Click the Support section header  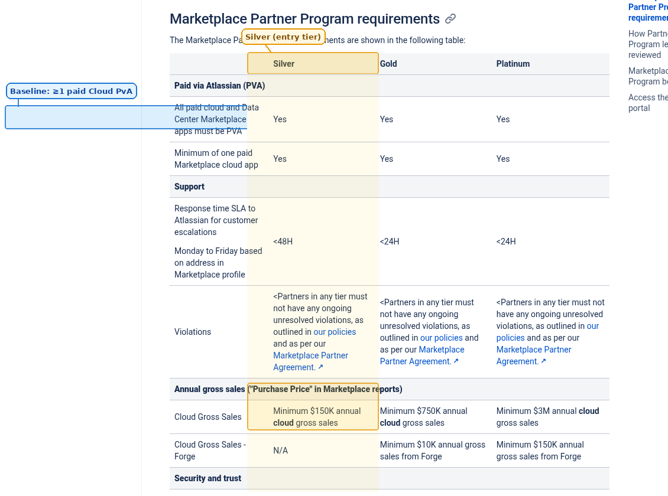click(x=189, y=187)
